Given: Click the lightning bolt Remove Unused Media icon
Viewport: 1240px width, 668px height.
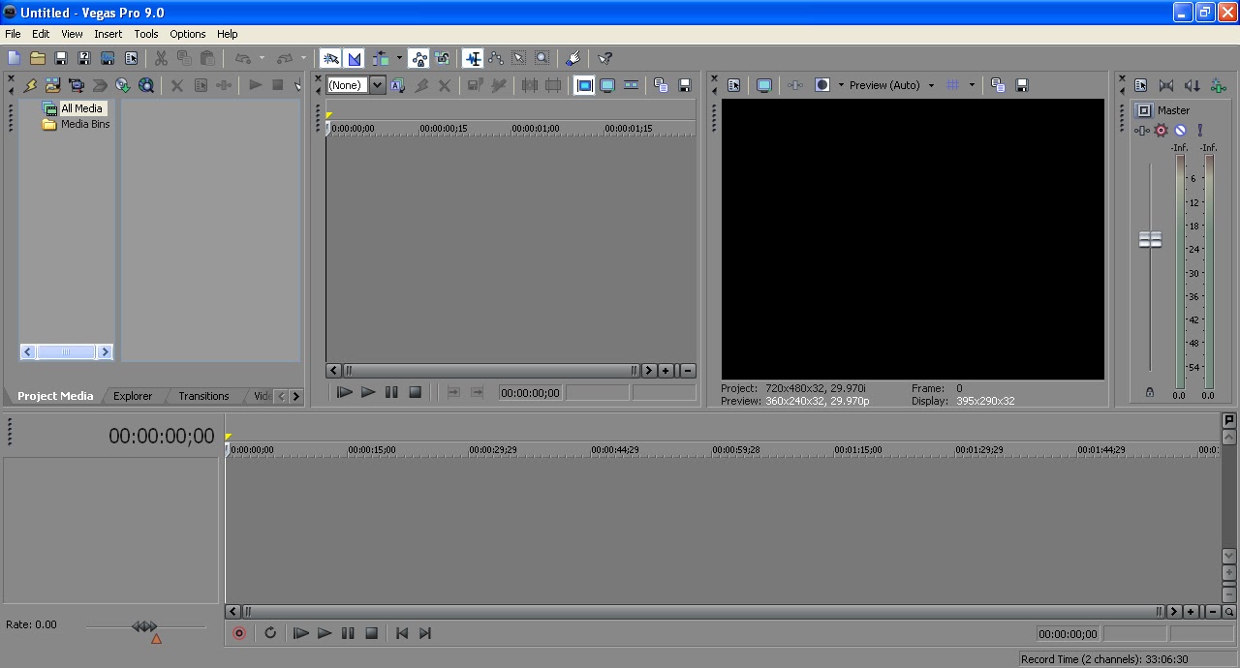Looking at the screenshot, I should 30,85.
